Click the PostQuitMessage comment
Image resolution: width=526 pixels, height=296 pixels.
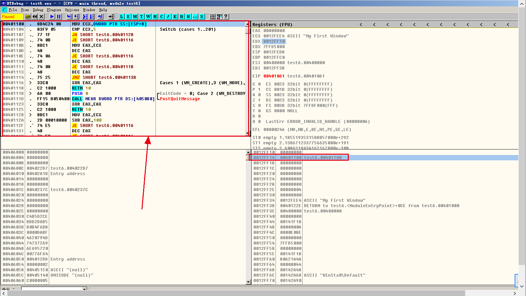(180, 99)
